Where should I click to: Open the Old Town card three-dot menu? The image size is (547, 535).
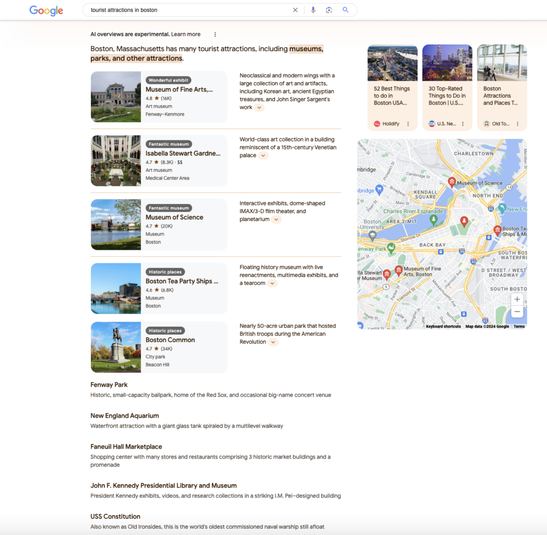[x=517, y=124]
